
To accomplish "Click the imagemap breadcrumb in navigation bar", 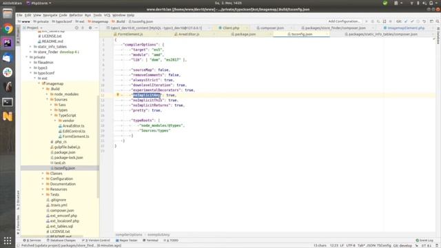I will coord(98,21).
